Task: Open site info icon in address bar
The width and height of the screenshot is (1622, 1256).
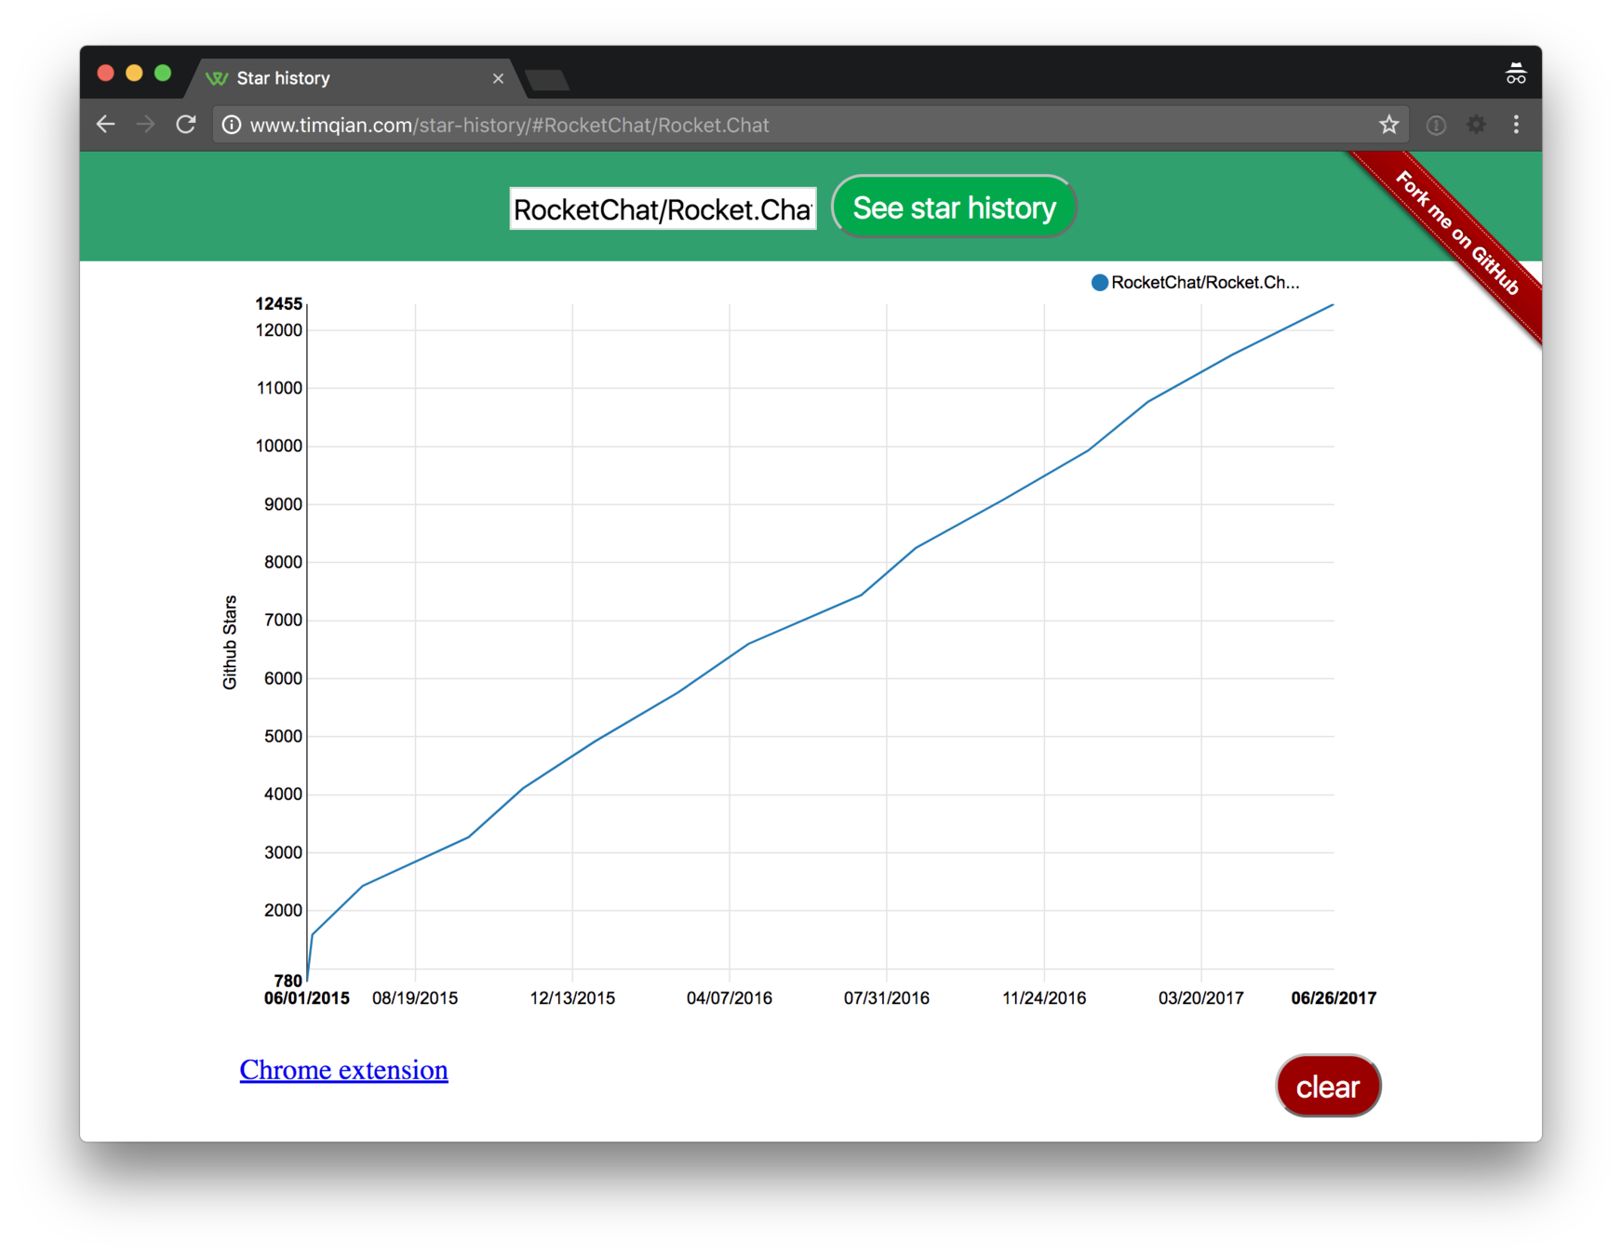Action: 232,125
